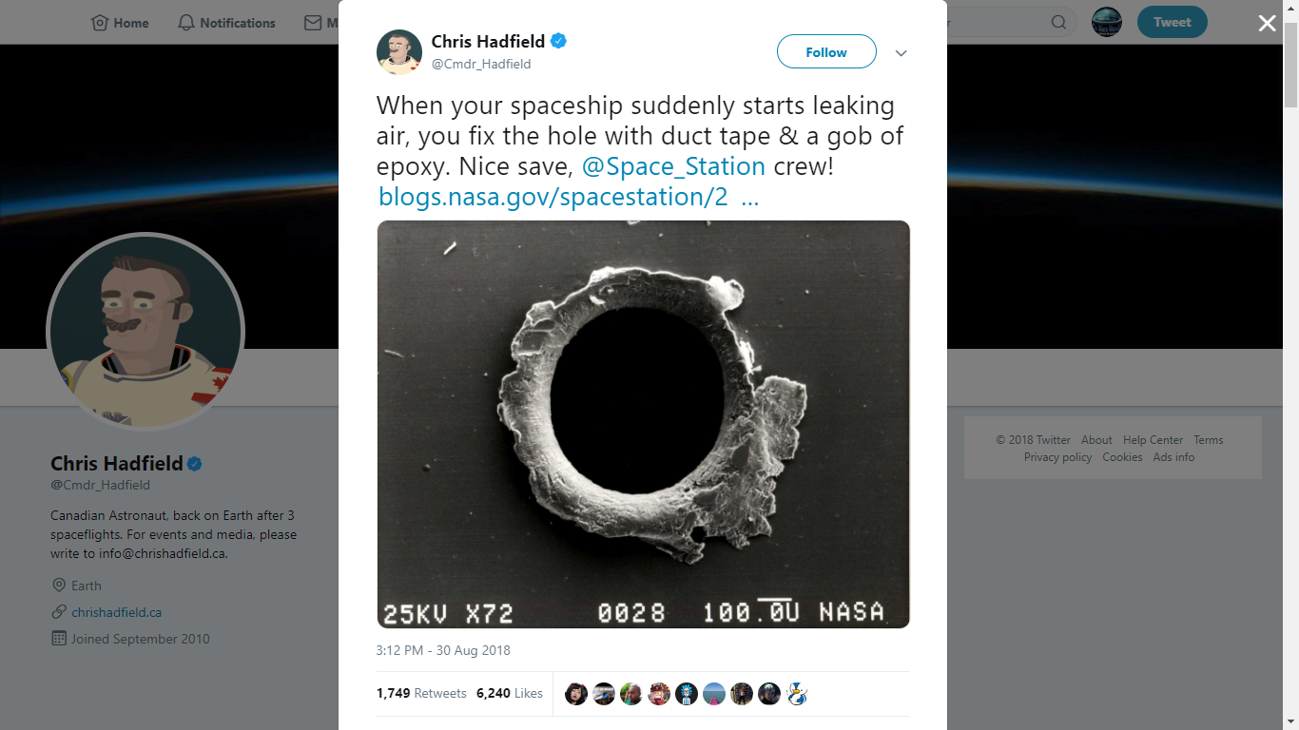
Task: Close the tweet overlay with the X
Action: [x=1267, y=24]
